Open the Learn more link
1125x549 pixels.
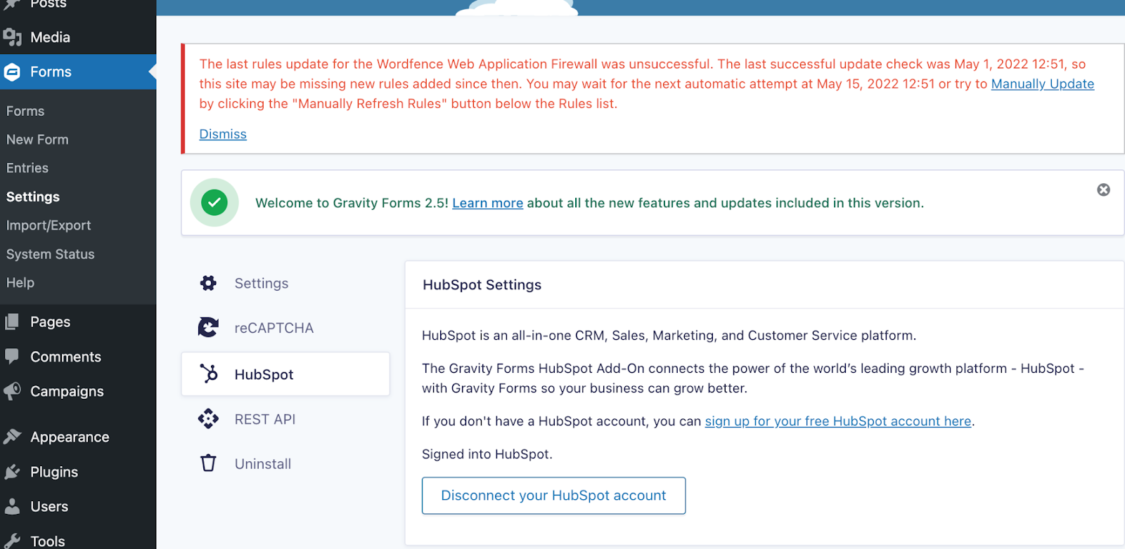(487, 203)
